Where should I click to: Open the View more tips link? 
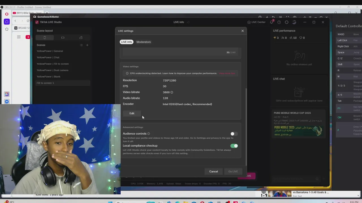click(227, 73)
